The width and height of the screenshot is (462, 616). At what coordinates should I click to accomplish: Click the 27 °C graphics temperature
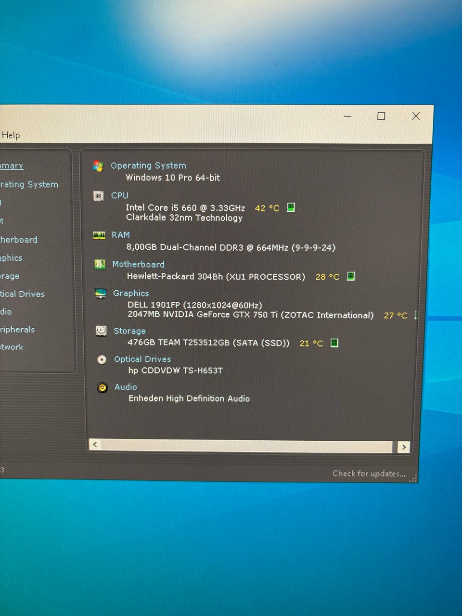[x=396, y=316]
